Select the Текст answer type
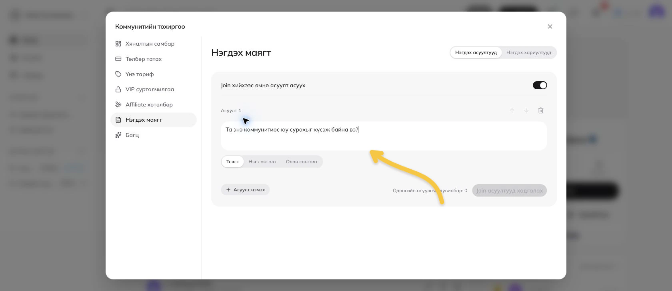This screenshot has height=291, width=672. 232,162
